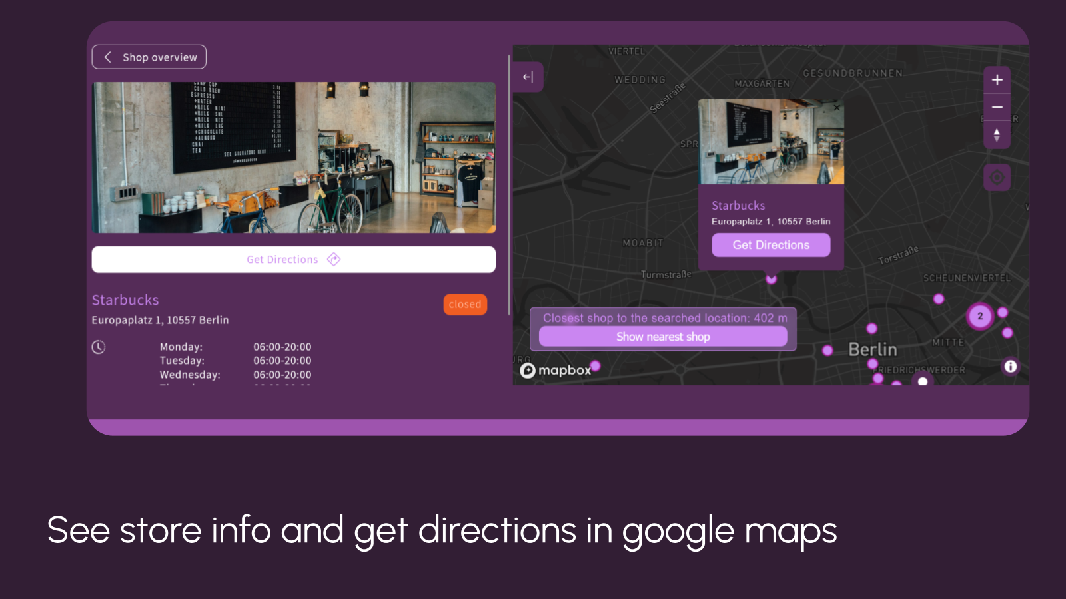
Task: Select the pink shop marker left of the Berlin label
Action: pyautogui.click(x=827, y=351)
